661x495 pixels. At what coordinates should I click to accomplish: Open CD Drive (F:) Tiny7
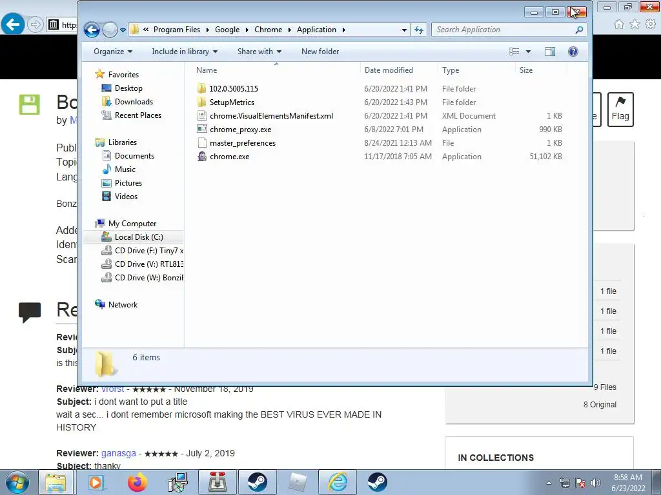click(149, 251)
